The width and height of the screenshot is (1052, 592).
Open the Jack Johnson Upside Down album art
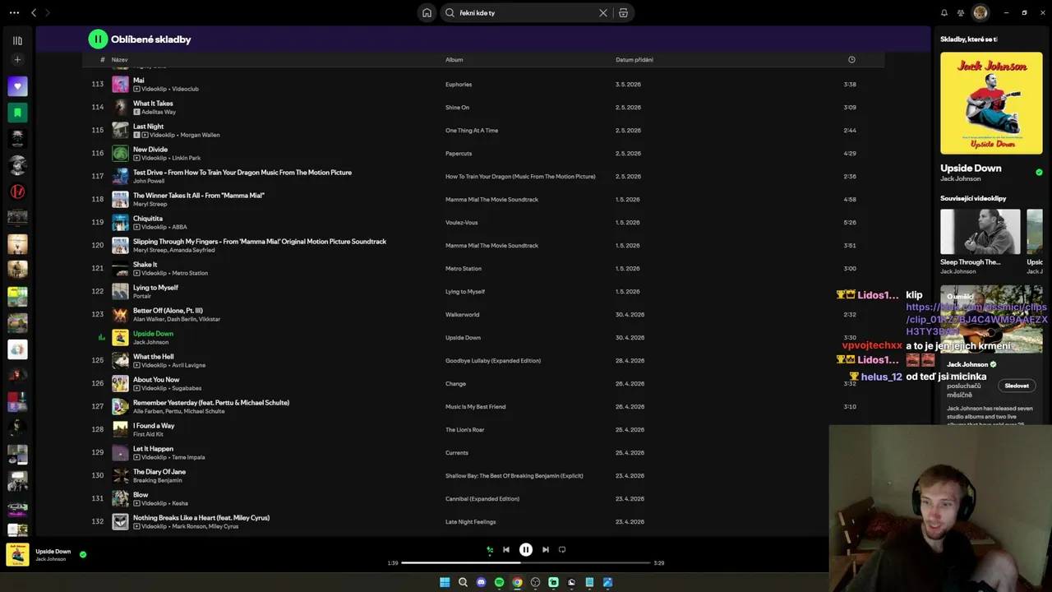coord(991,103)
